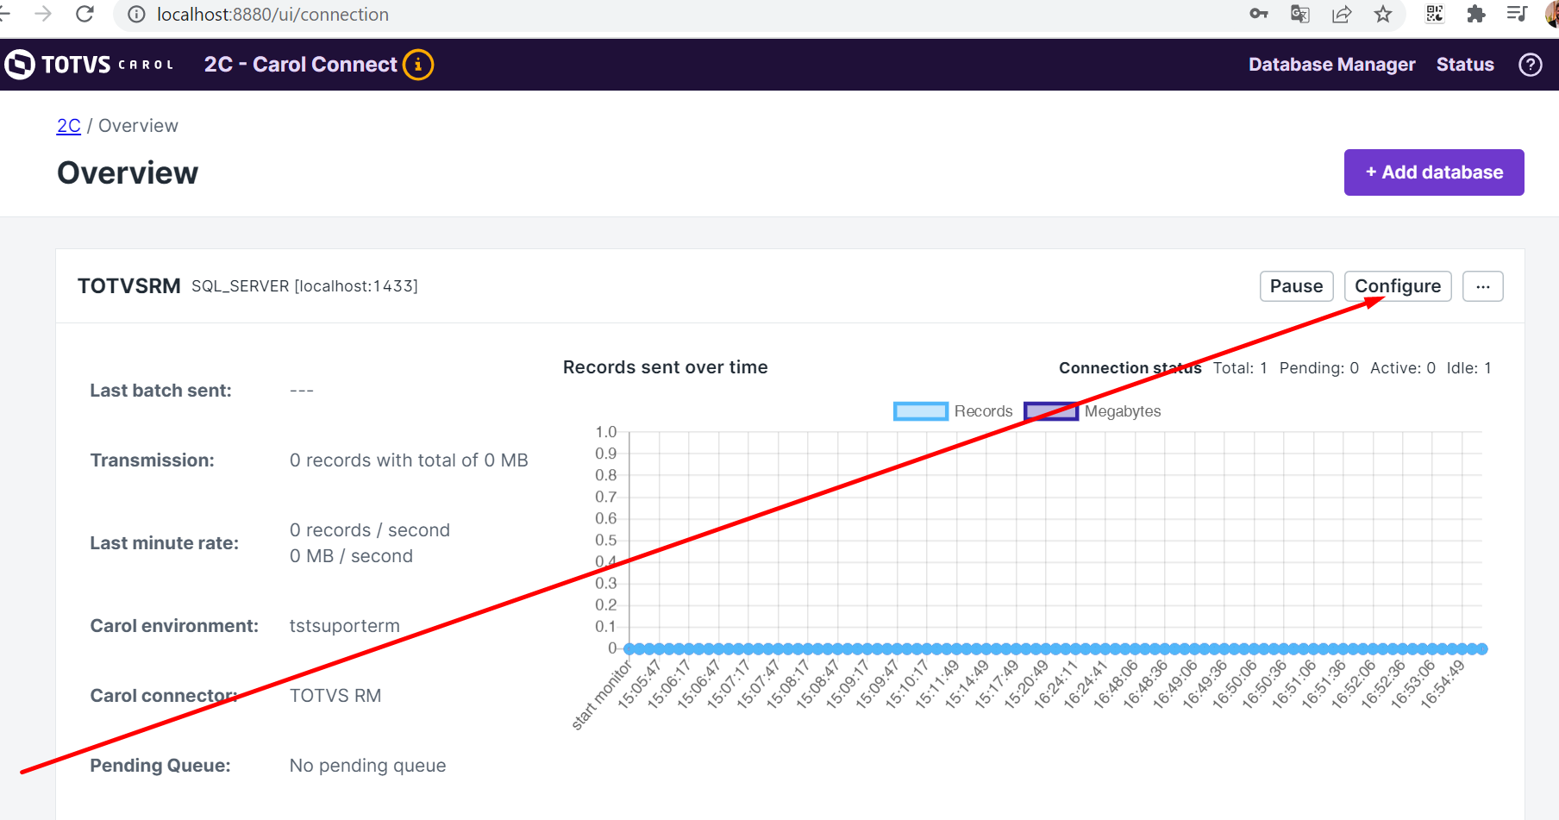Click the "start monitor" chart axis label

point(602,695)
